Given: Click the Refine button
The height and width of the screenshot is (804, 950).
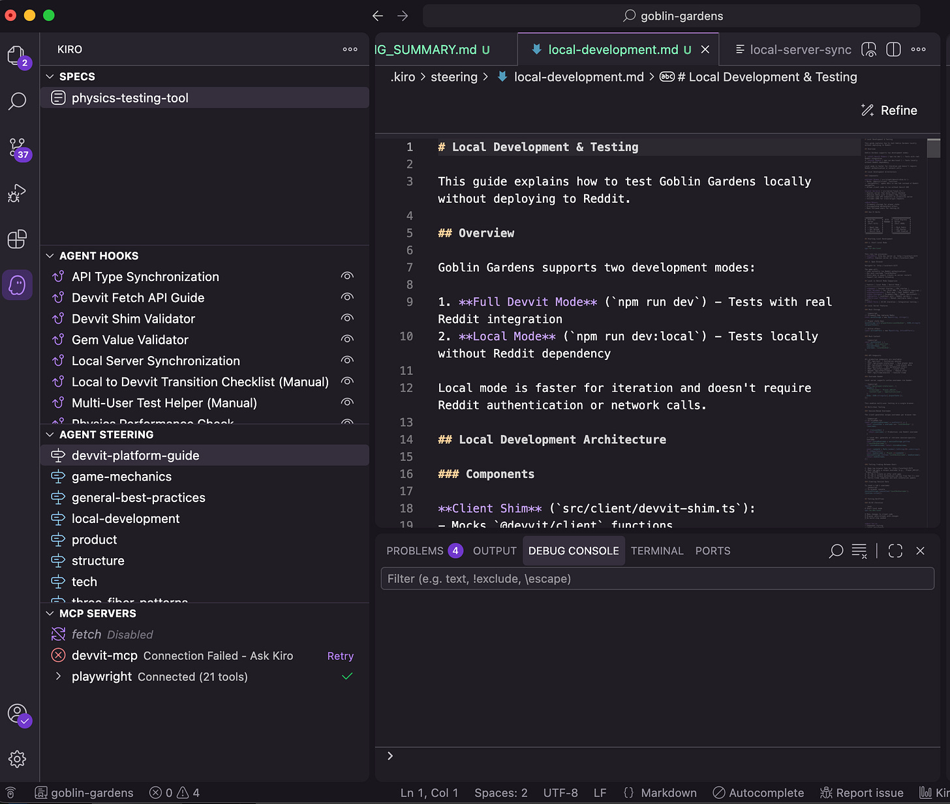Looking at the screenshot, I should pos(889,110).
